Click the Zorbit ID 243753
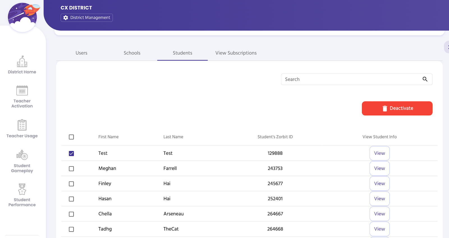The height and width of the screenshot is (238, 449). point(275,168)
